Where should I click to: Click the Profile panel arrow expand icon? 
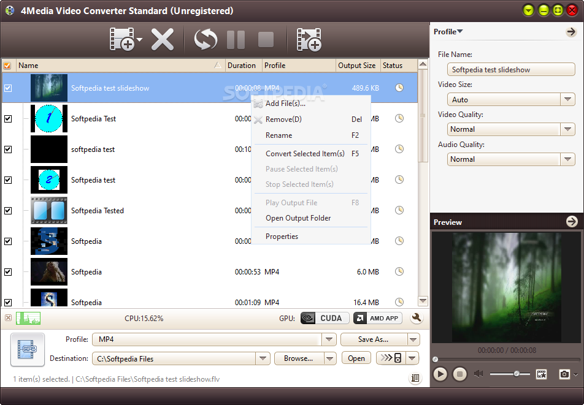[571, 32]
